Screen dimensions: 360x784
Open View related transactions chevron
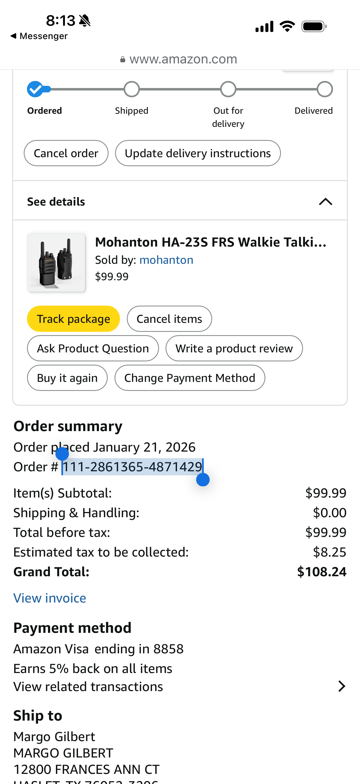coord(341,686)
